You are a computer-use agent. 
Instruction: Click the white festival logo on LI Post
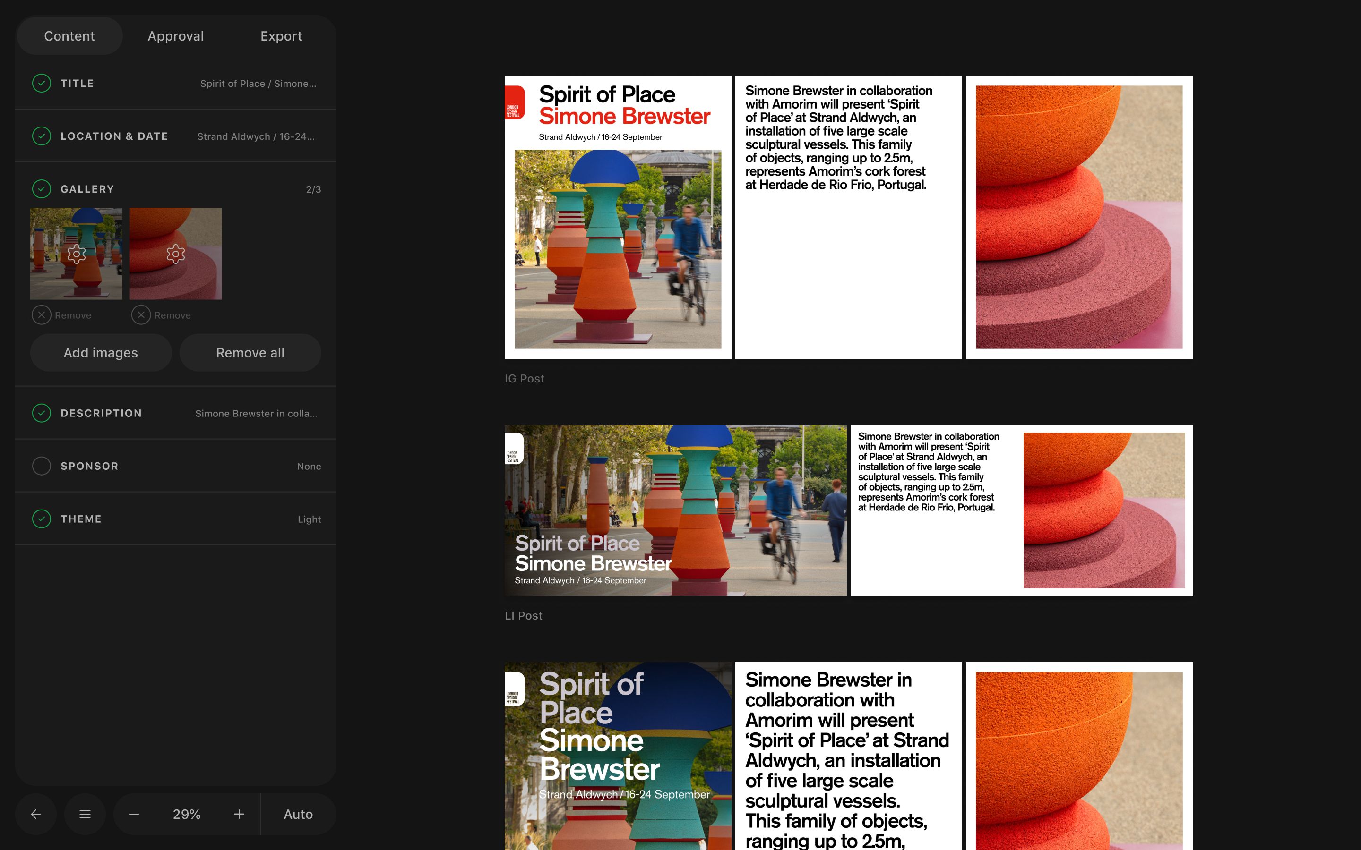tap(514, 449)
